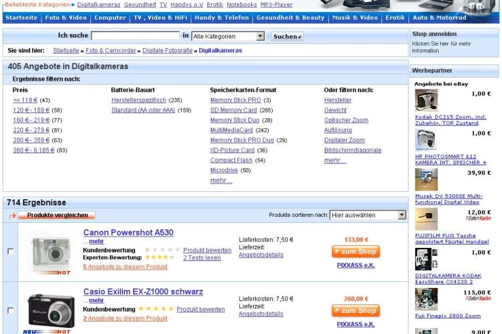Expand more 'Oder filtern nach' options via mehr...

tap(335, 160)
